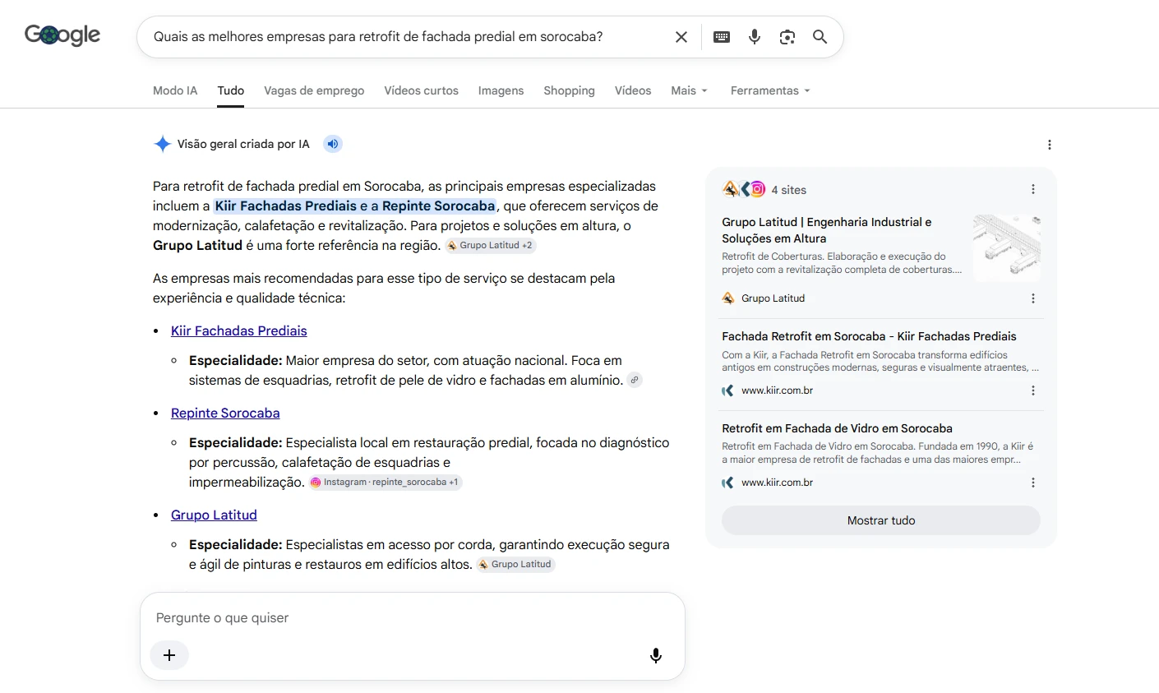Open Google Lens image search
The image size is (1159, 693).
pyautogui.click(x=787, y=37)
